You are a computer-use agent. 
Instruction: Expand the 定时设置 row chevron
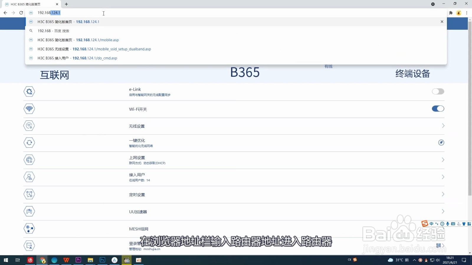pos(443,194)
